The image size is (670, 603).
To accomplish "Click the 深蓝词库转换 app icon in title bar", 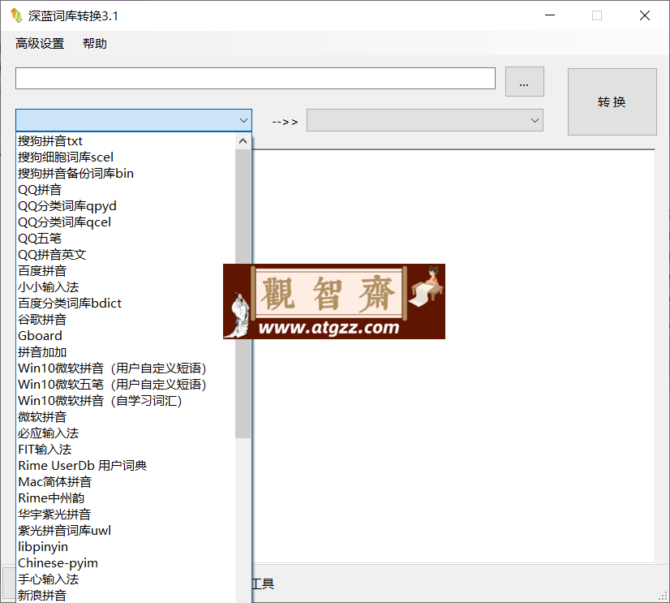I will [x=16, y=15].
